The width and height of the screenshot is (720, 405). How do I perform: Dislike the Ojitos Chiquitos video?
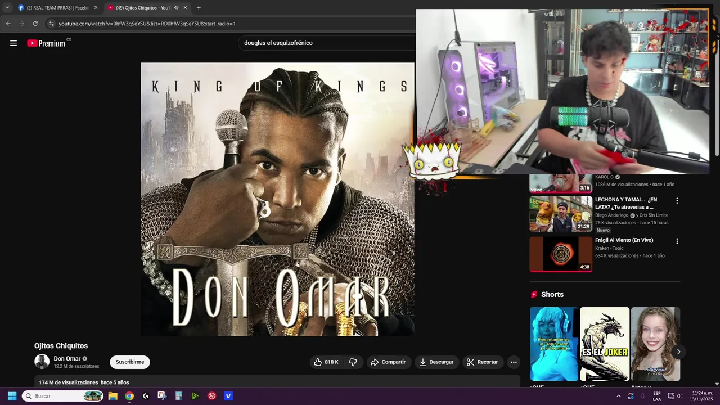pyautogui.click(x=353, y=362)
